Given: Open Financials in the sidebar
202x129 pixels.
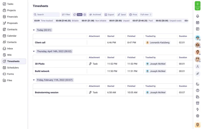Looking at the screenshot, I should click(x=12, y=17).
